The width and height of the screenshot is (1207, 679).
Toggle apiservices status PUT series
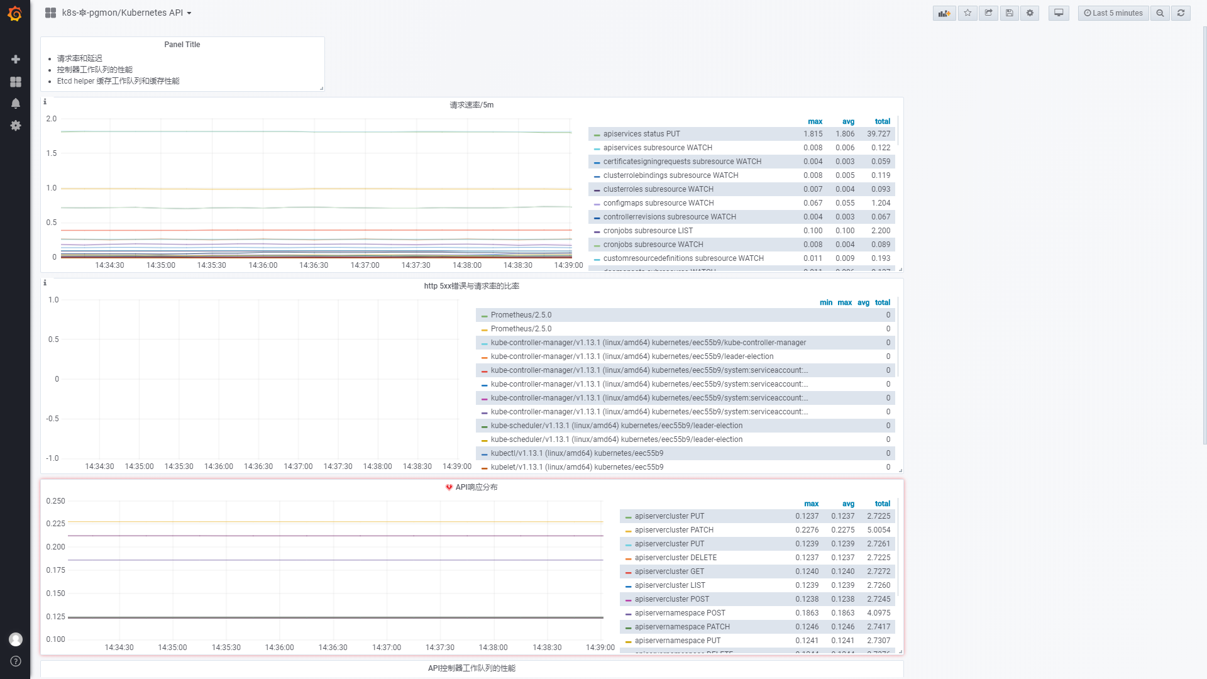(641, 134)
